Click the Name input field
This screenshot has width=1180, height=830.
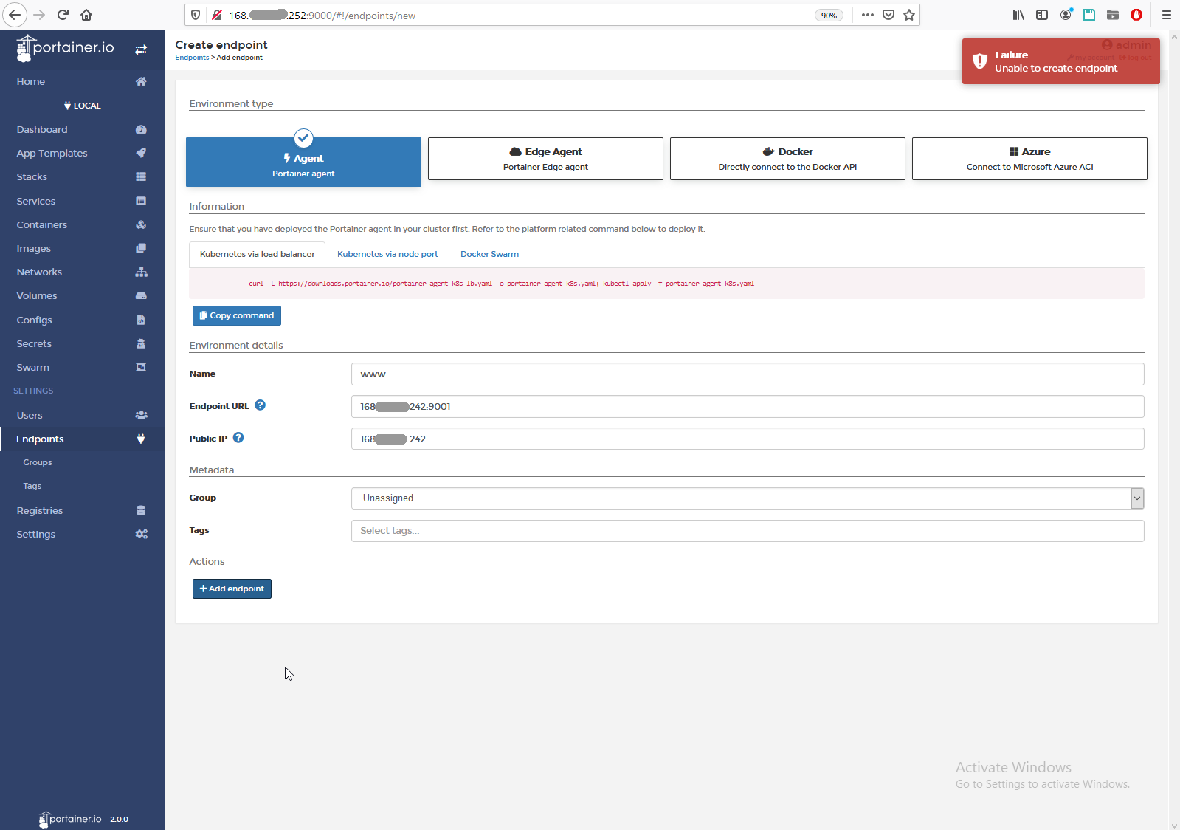click(748, 374)
